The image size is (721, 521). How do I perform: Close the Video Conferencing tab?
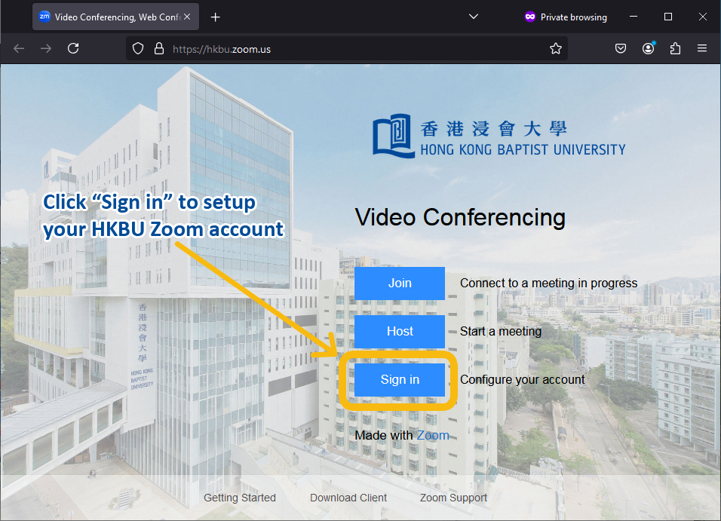tap(188, 17)
